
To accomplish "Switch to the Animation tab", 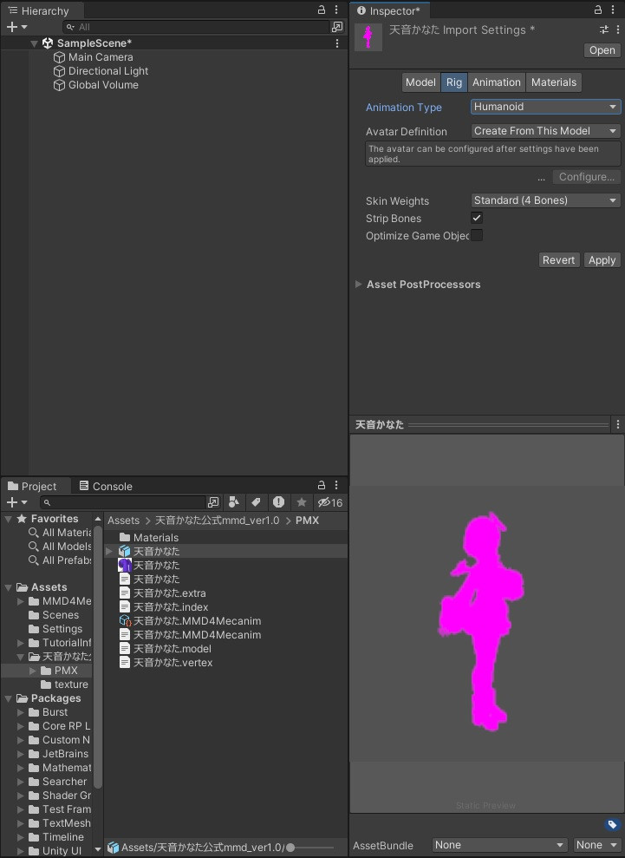I will click(x=497, y=82).
